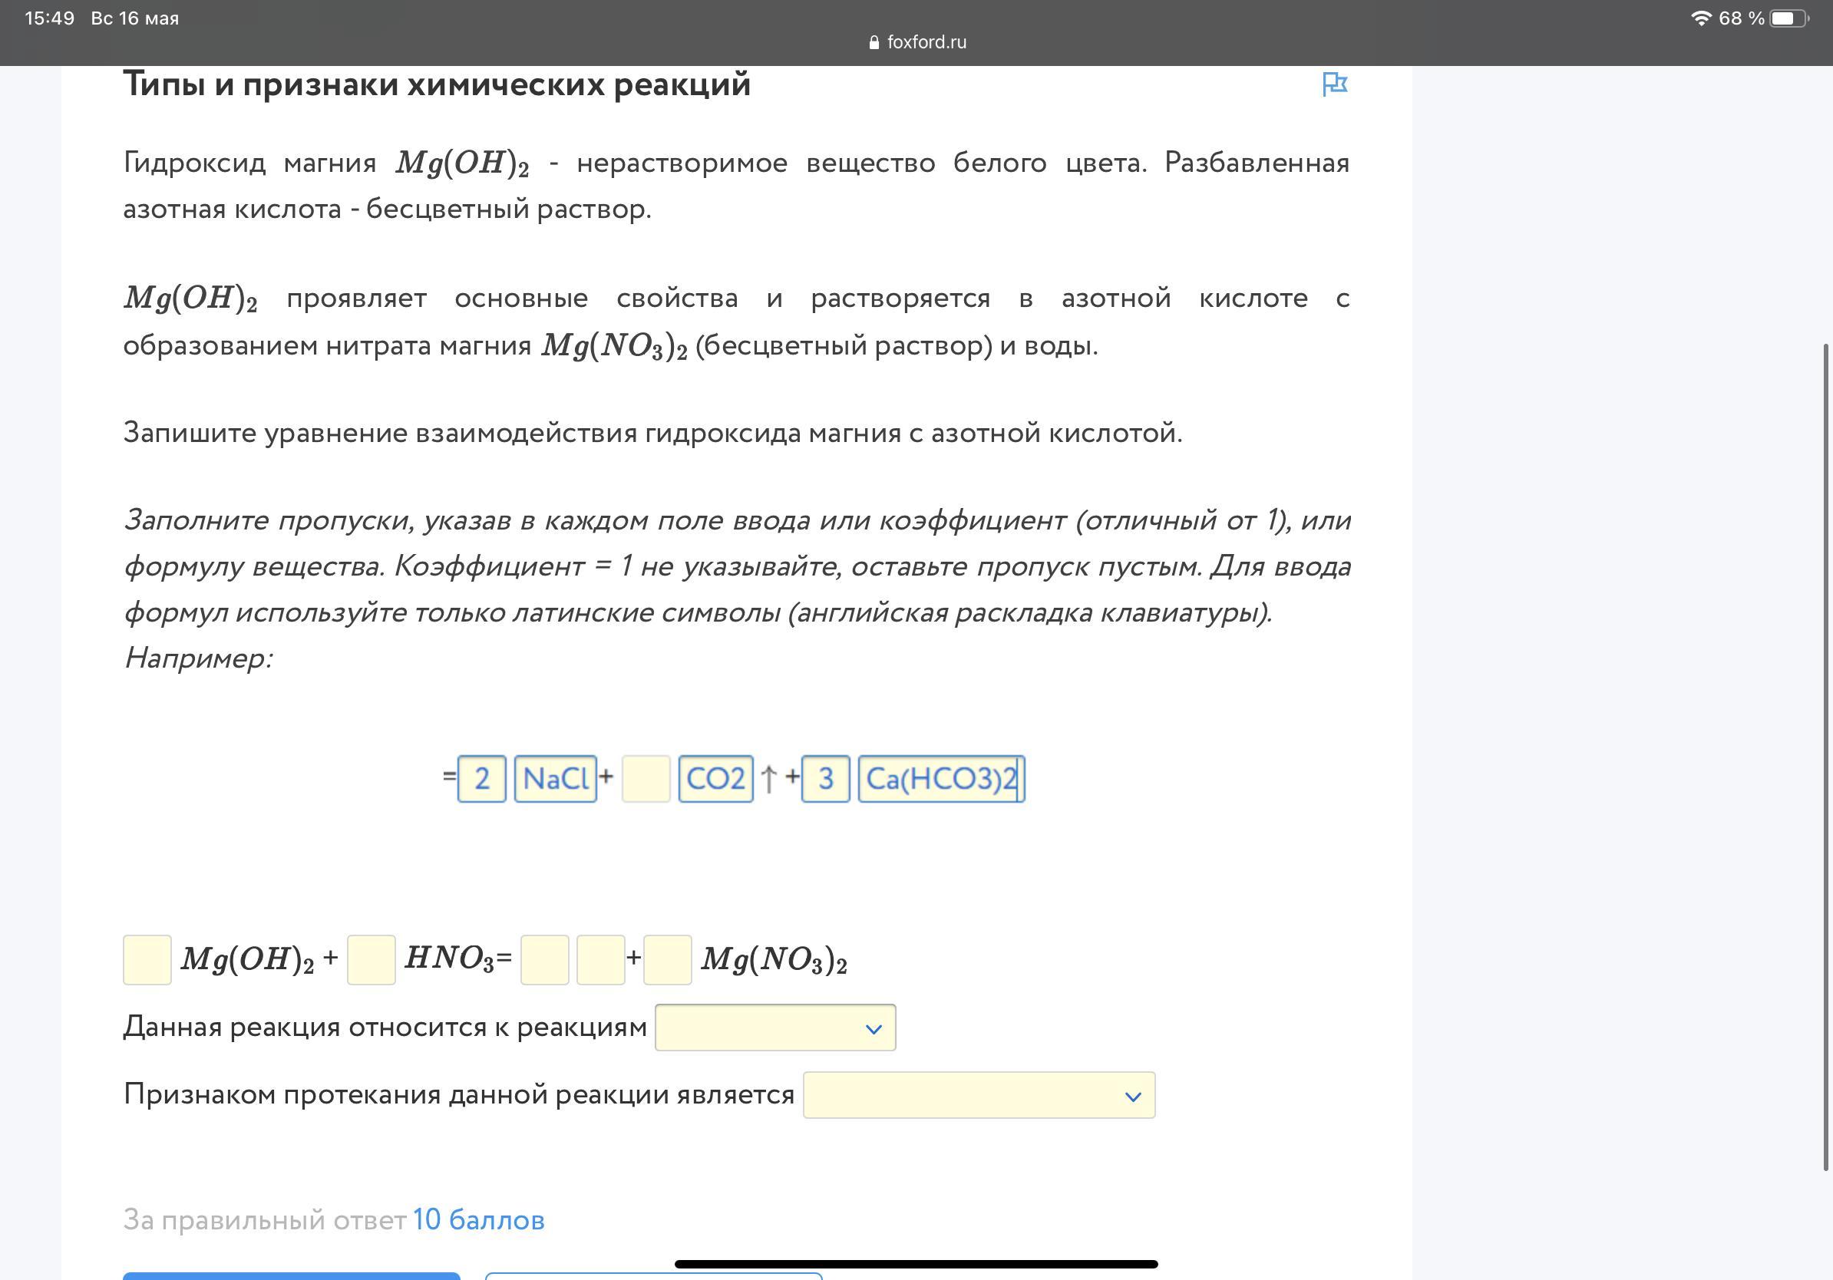Open the reaction sign dropdown
This screenshot has height=1280, width=1833.
[978, 1096]
